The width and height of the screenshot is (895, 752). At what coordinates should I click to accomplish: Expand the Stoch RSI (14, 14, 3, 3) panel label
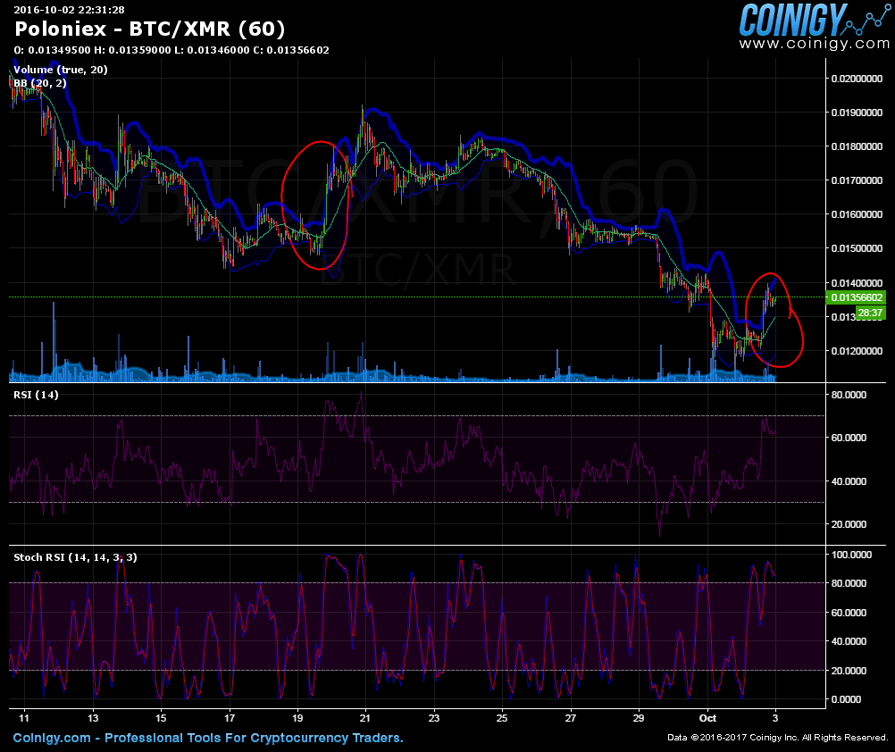point(75,556)
